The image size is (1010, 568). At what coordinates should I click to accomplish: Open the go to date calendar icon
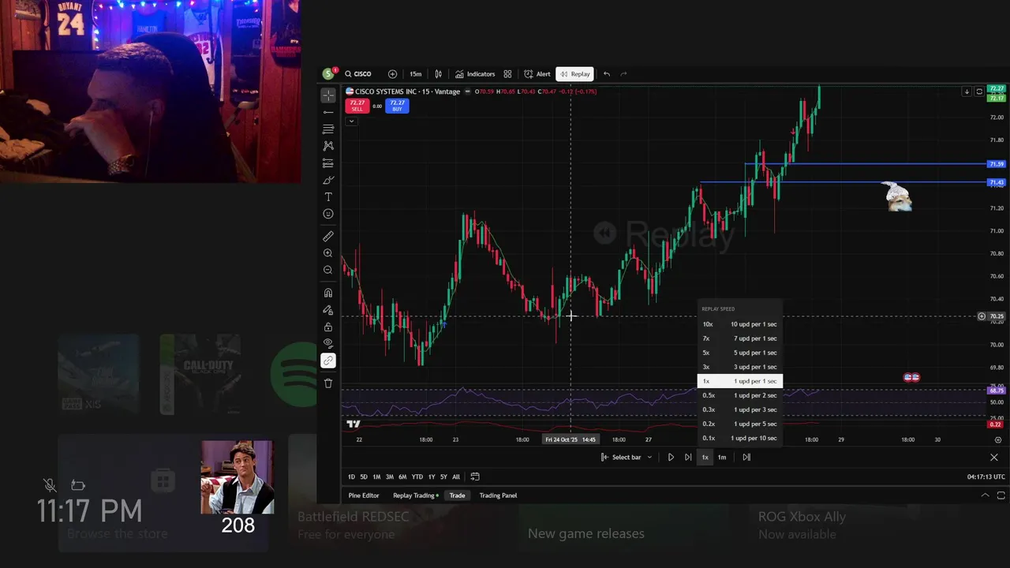475,476
